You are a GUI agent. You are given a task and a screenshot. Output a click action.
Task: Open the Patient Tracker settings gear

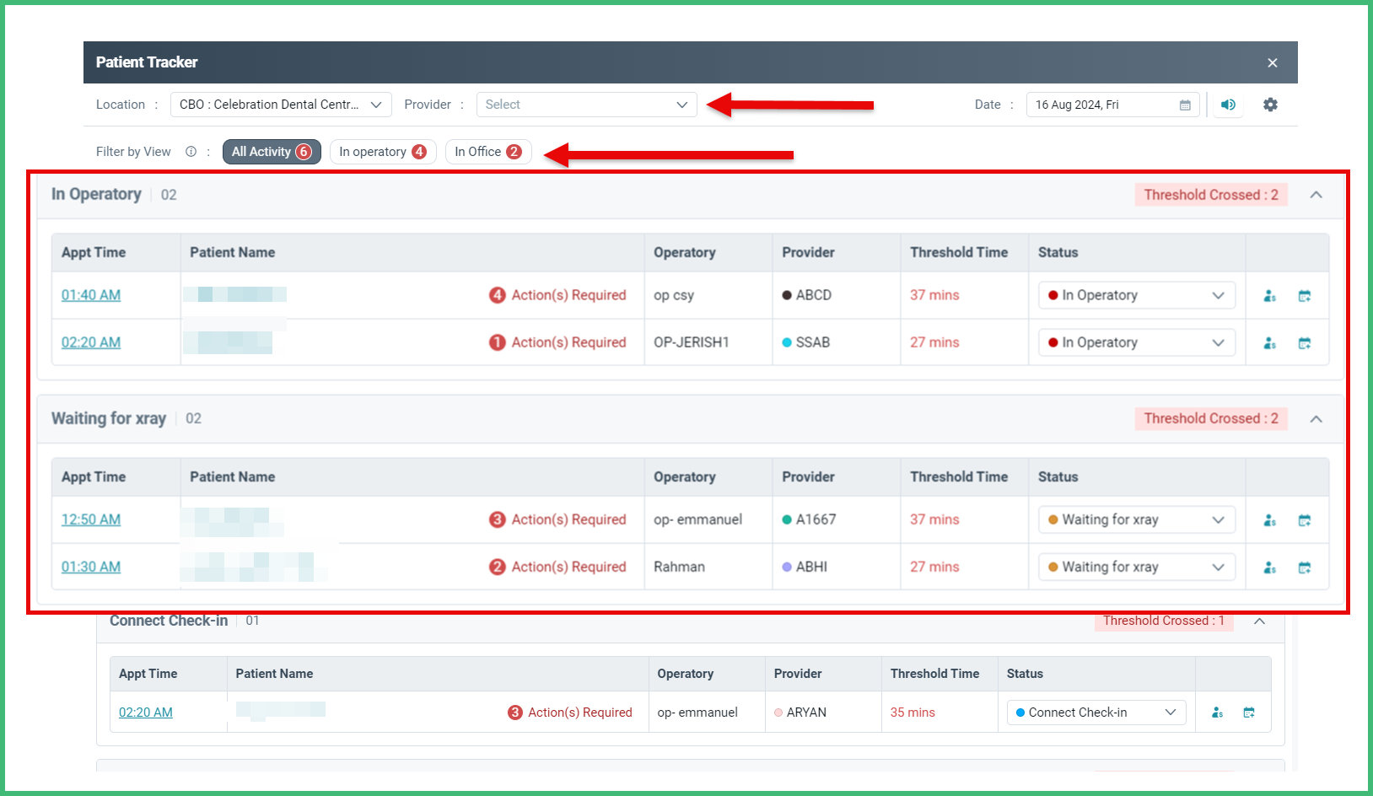pos(1271,105)
